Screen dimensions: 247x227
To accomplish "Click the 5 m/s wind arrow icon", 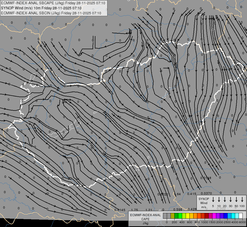I will 213,200.
